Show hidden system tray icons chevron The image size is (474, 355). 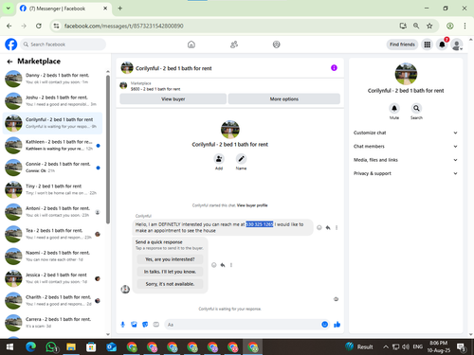click(386, 347)
